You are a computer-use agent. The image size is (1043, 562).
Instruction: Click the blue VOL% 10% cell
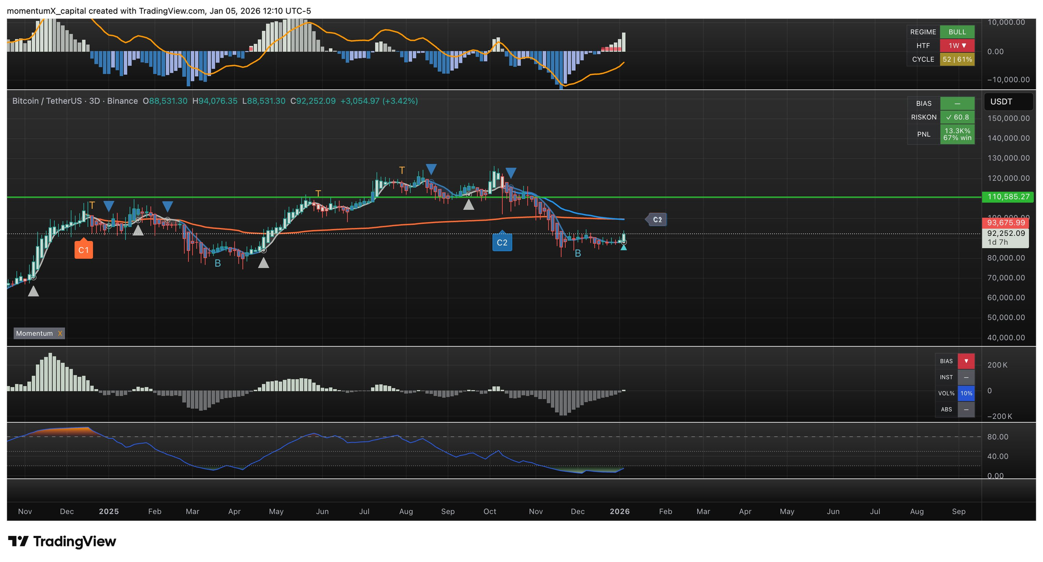pyautogui.click(x=966, y=393)
